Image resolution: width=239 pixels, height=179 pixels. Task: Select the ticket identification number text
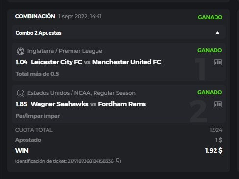tap(90, 161)
